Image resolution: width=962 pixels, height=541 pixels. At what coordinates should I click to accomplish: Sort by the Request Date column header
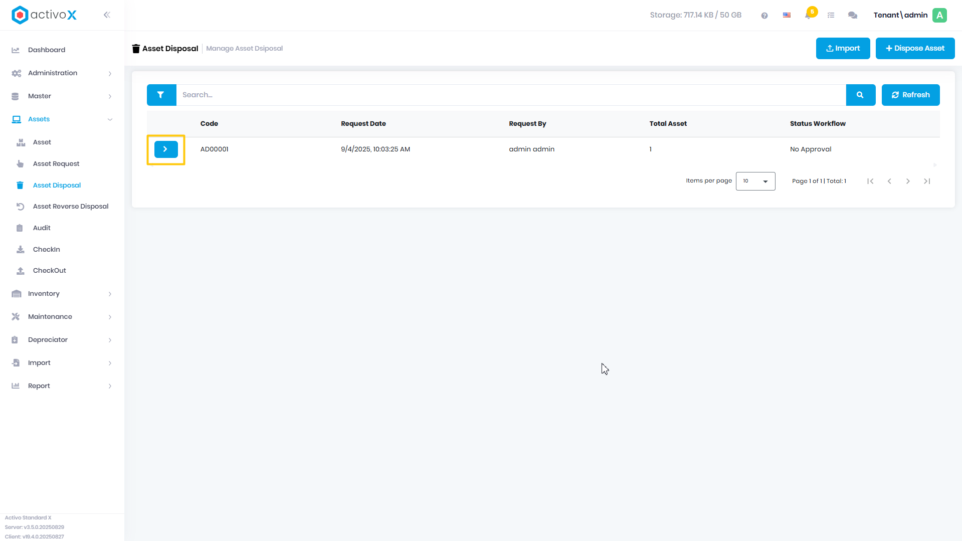tap(363, 124)
